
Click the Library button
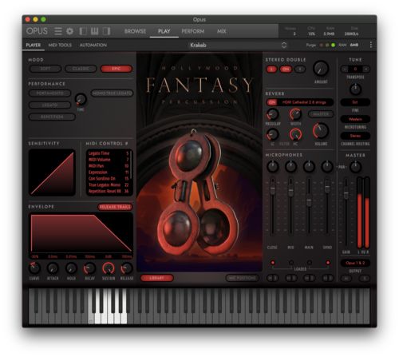coord(156,278)
